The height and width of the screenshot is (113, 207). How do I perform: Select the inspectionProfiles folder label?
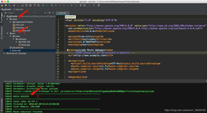[x=24, y=22]
